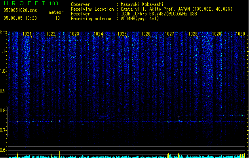Click the kHz axis unit label
This screenshot has height=158, width=249.
[x=4, y=32]
